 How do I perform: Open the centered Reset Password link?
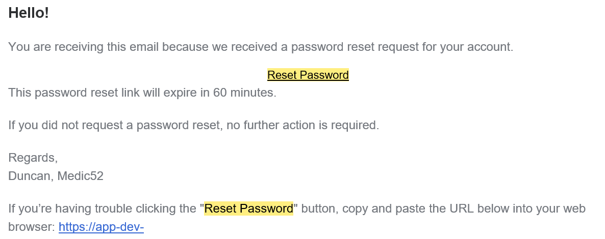coord(308,75)
